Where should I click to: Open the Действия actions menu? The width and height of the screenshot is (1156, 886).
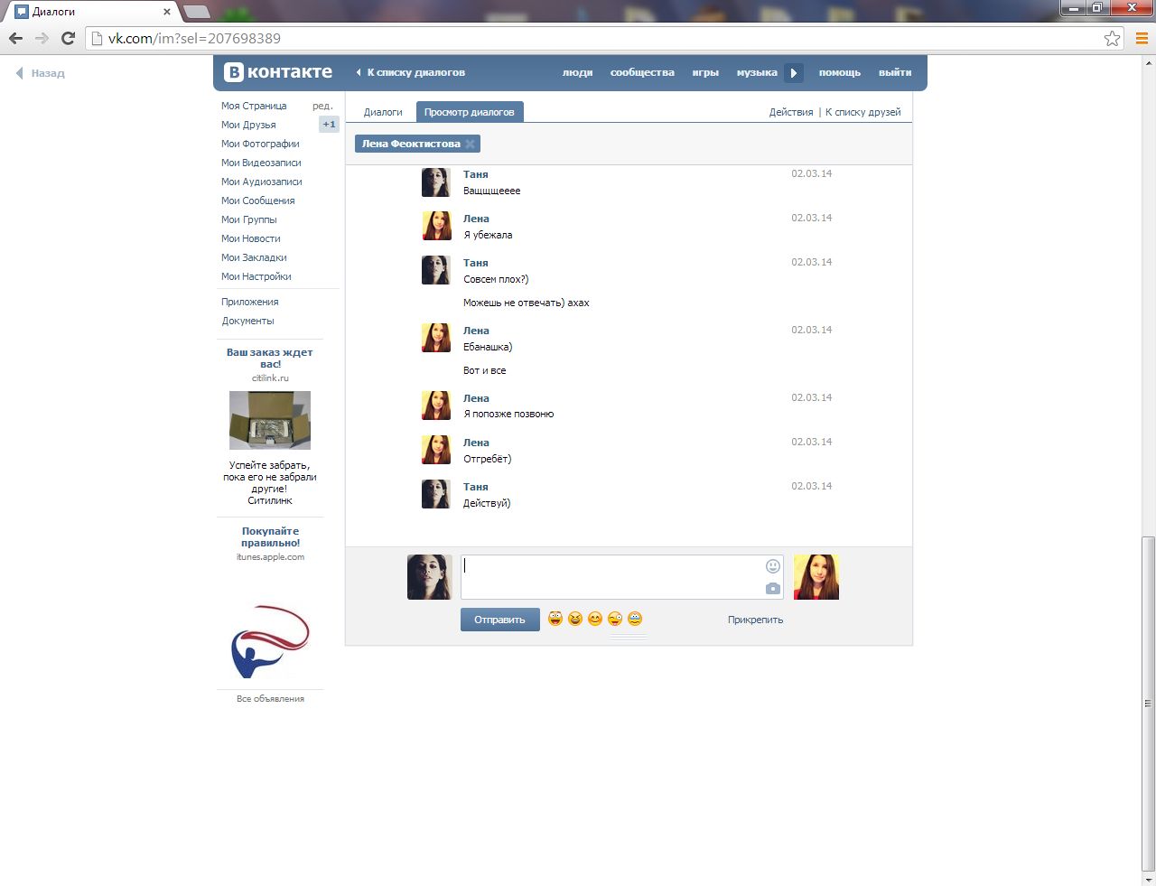click(x=791, y=112)
